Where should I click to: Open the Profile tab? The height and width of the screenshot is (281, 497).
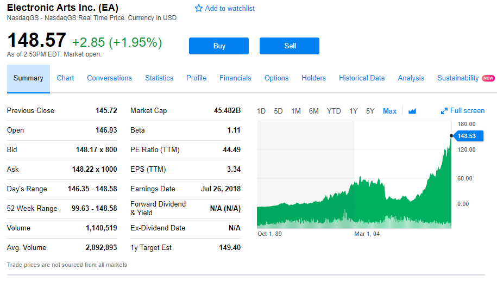196,78
